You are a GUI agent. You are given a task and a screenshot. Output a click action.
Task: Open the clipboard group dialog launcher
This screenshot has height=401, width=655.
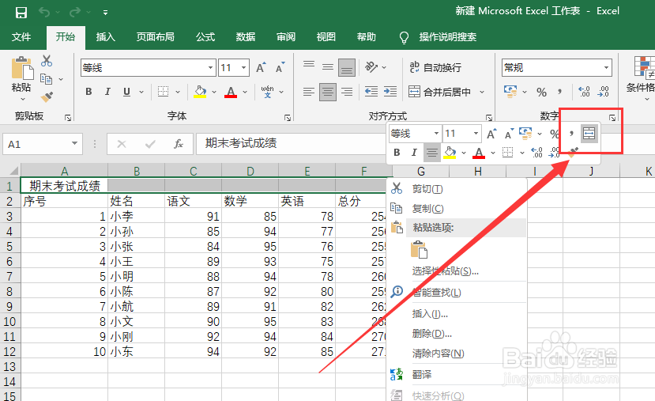coord(68,118)
